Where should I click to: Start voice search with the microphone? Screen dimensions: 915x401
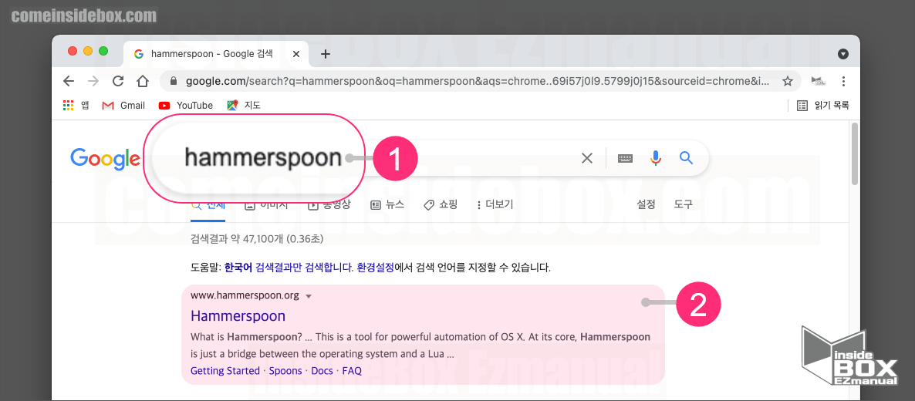coord(656,157)
